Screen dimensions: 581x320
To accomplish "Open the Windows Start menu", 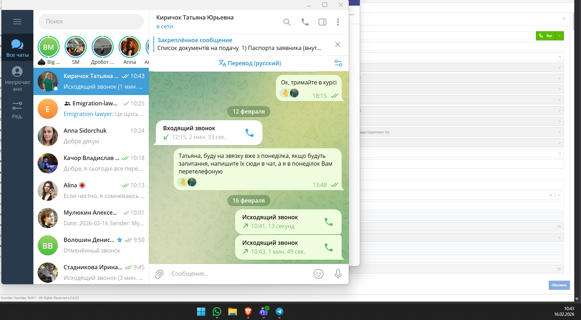I will click(x=201, y=311).
